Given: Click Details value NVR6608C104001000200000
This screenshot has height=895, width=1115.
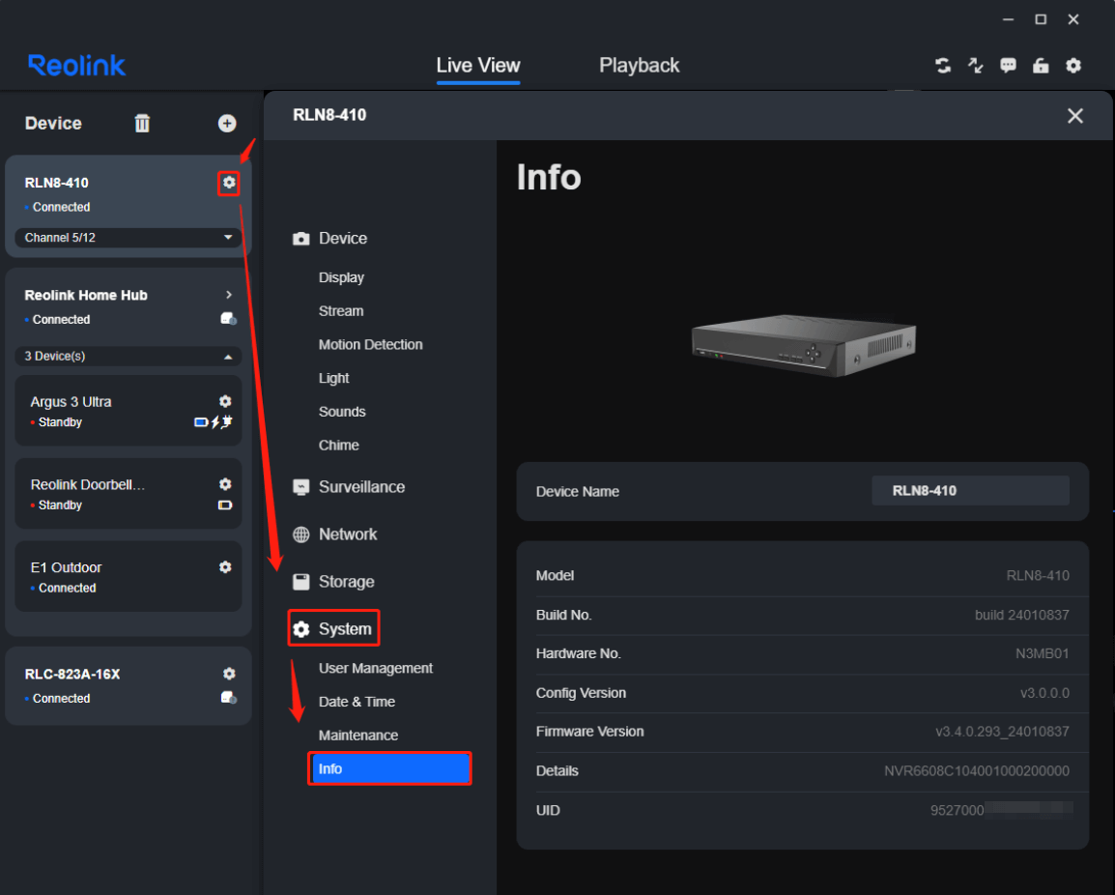Looking at the screenshot, I should tap(976, 771).
